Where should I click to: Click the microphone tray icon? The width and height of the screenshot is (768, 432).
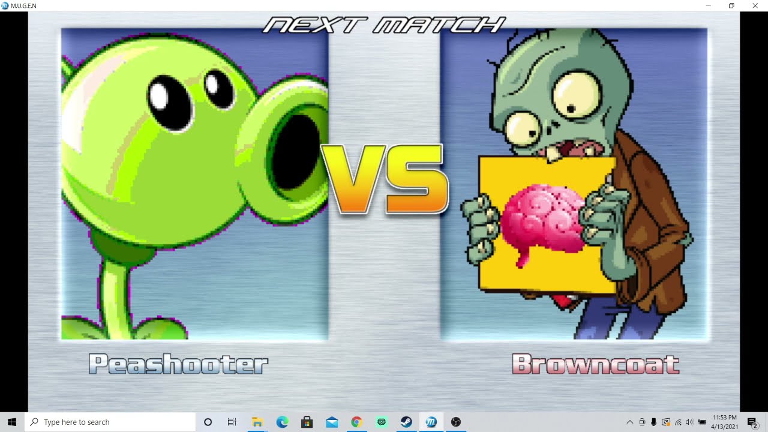point(653,422)
